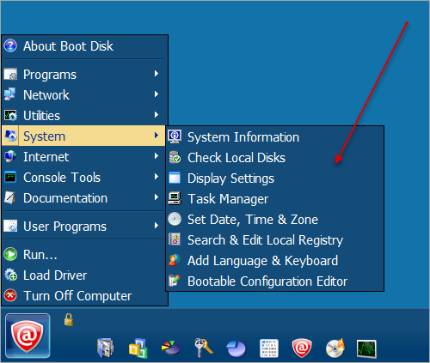Expand the Programs submenu arrow
430x363 pixels.
click(x=157, y=74)
